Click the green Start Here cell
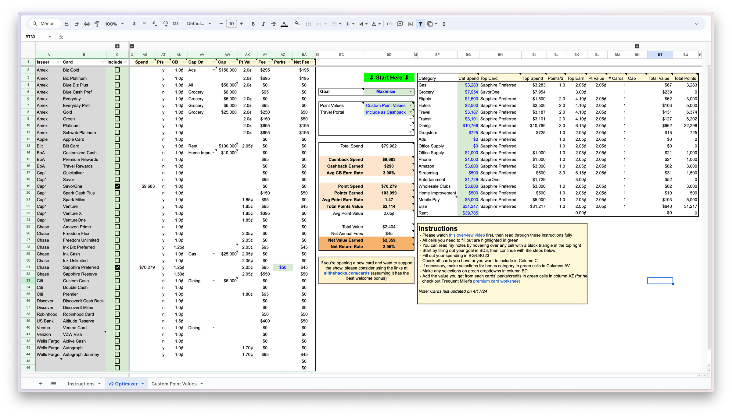This screenshot has width=732, height=416. click(389, 78)
